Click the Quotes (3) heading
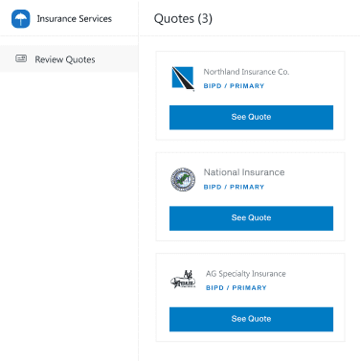Screen dimensions: 360x361 183,19
